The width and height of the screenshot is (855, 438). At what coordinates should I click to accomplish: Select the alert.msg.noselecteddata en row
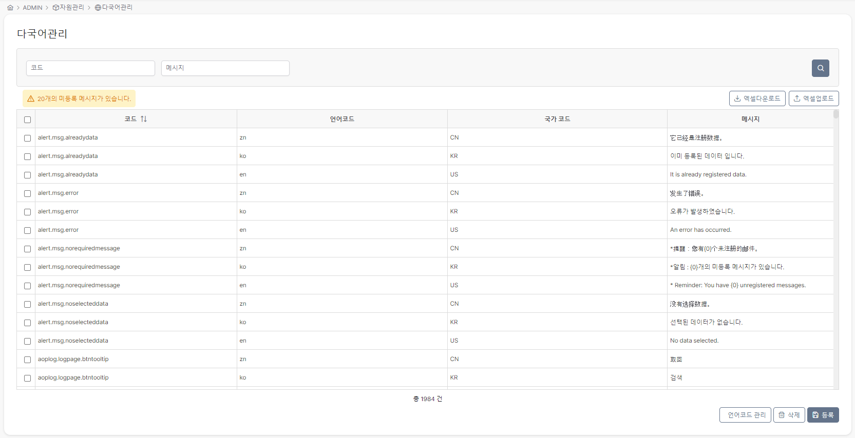click(425, 341)
